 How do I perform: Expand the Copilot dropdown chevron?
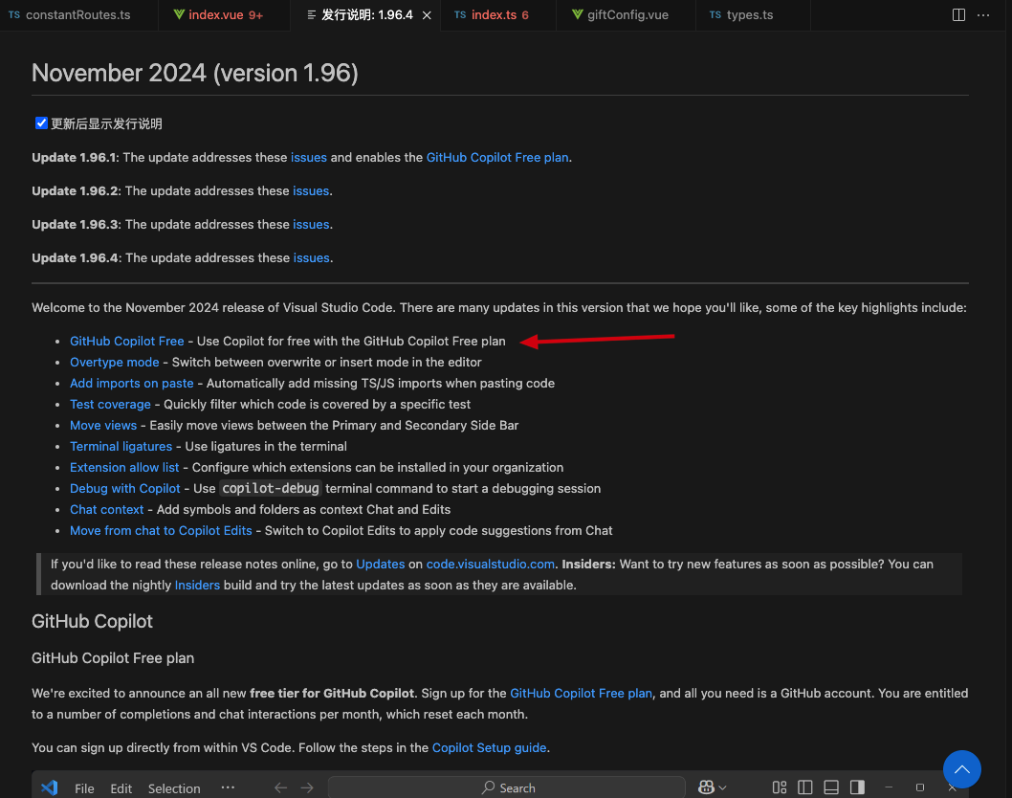pos(724,787)
